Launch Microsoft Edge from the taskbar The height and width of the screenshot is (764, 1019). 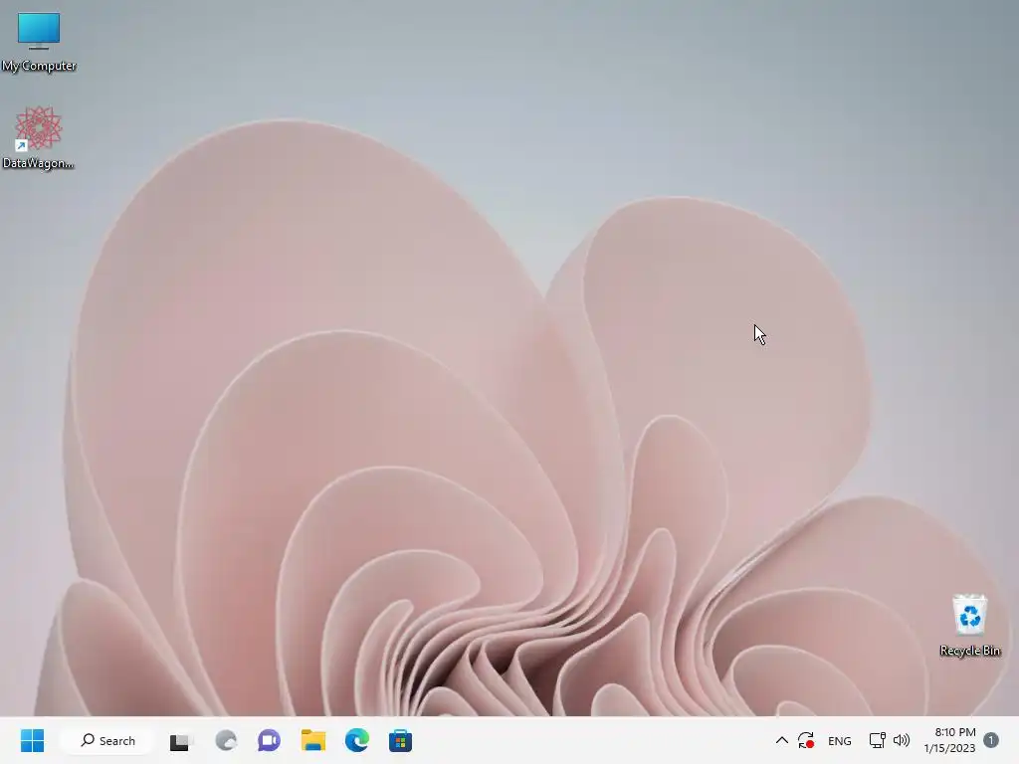pyautogui.click(x=357, y=740)
